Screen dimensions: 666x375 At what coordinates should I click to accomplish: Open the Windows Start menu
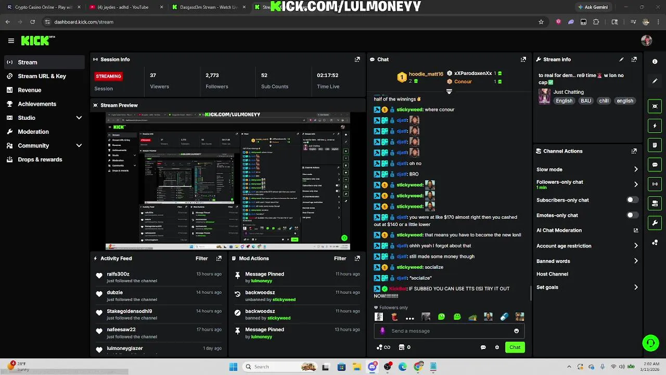point(233,367)
